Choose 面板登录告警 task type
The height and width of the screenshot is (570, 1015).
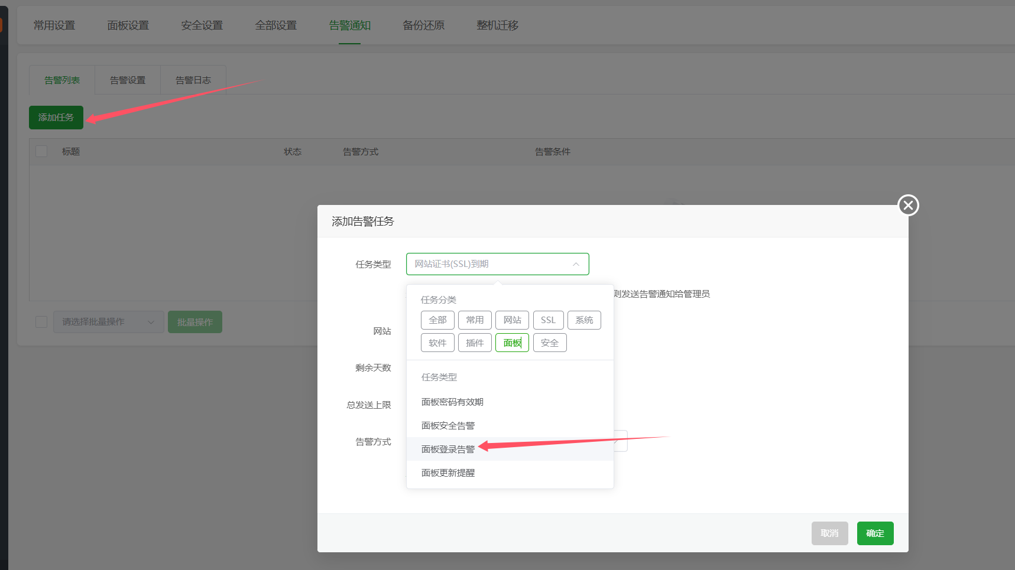click(510, 449)
